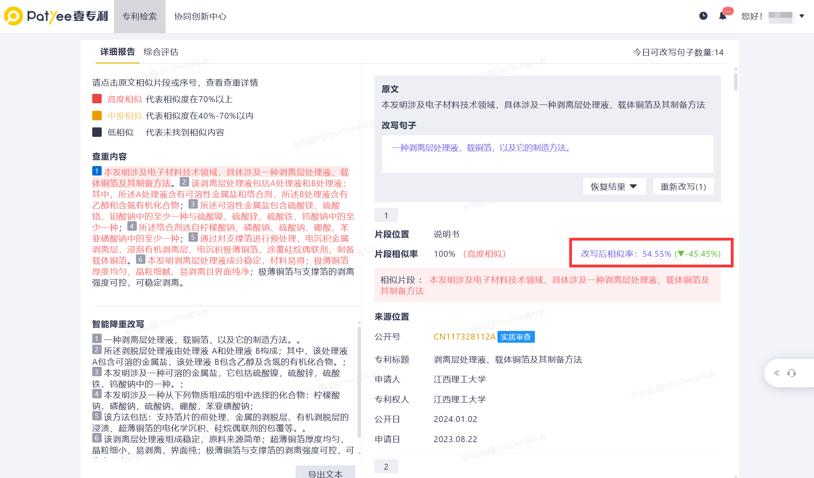Select segment number 4 in 查重内容
This screenshot has height=478, width=814.
132,226
